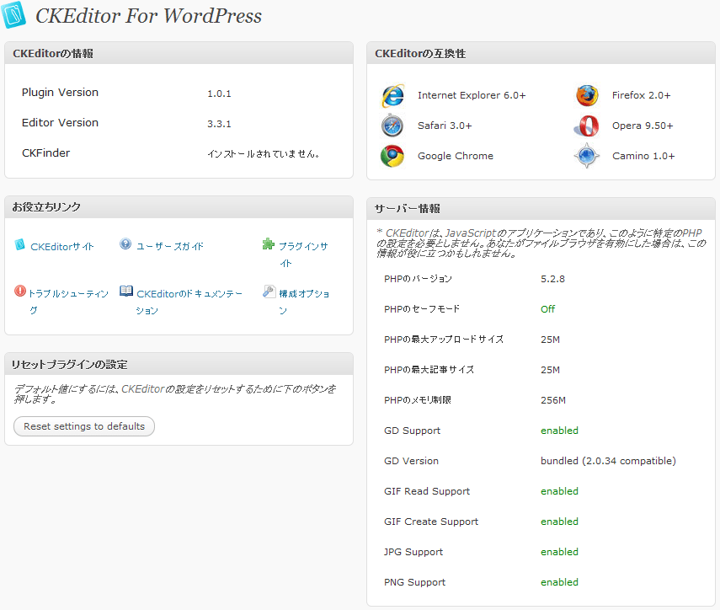Click the Plugin Version label
The width and height of the screenshot is (720, 610).
click(x=60, y=93)
